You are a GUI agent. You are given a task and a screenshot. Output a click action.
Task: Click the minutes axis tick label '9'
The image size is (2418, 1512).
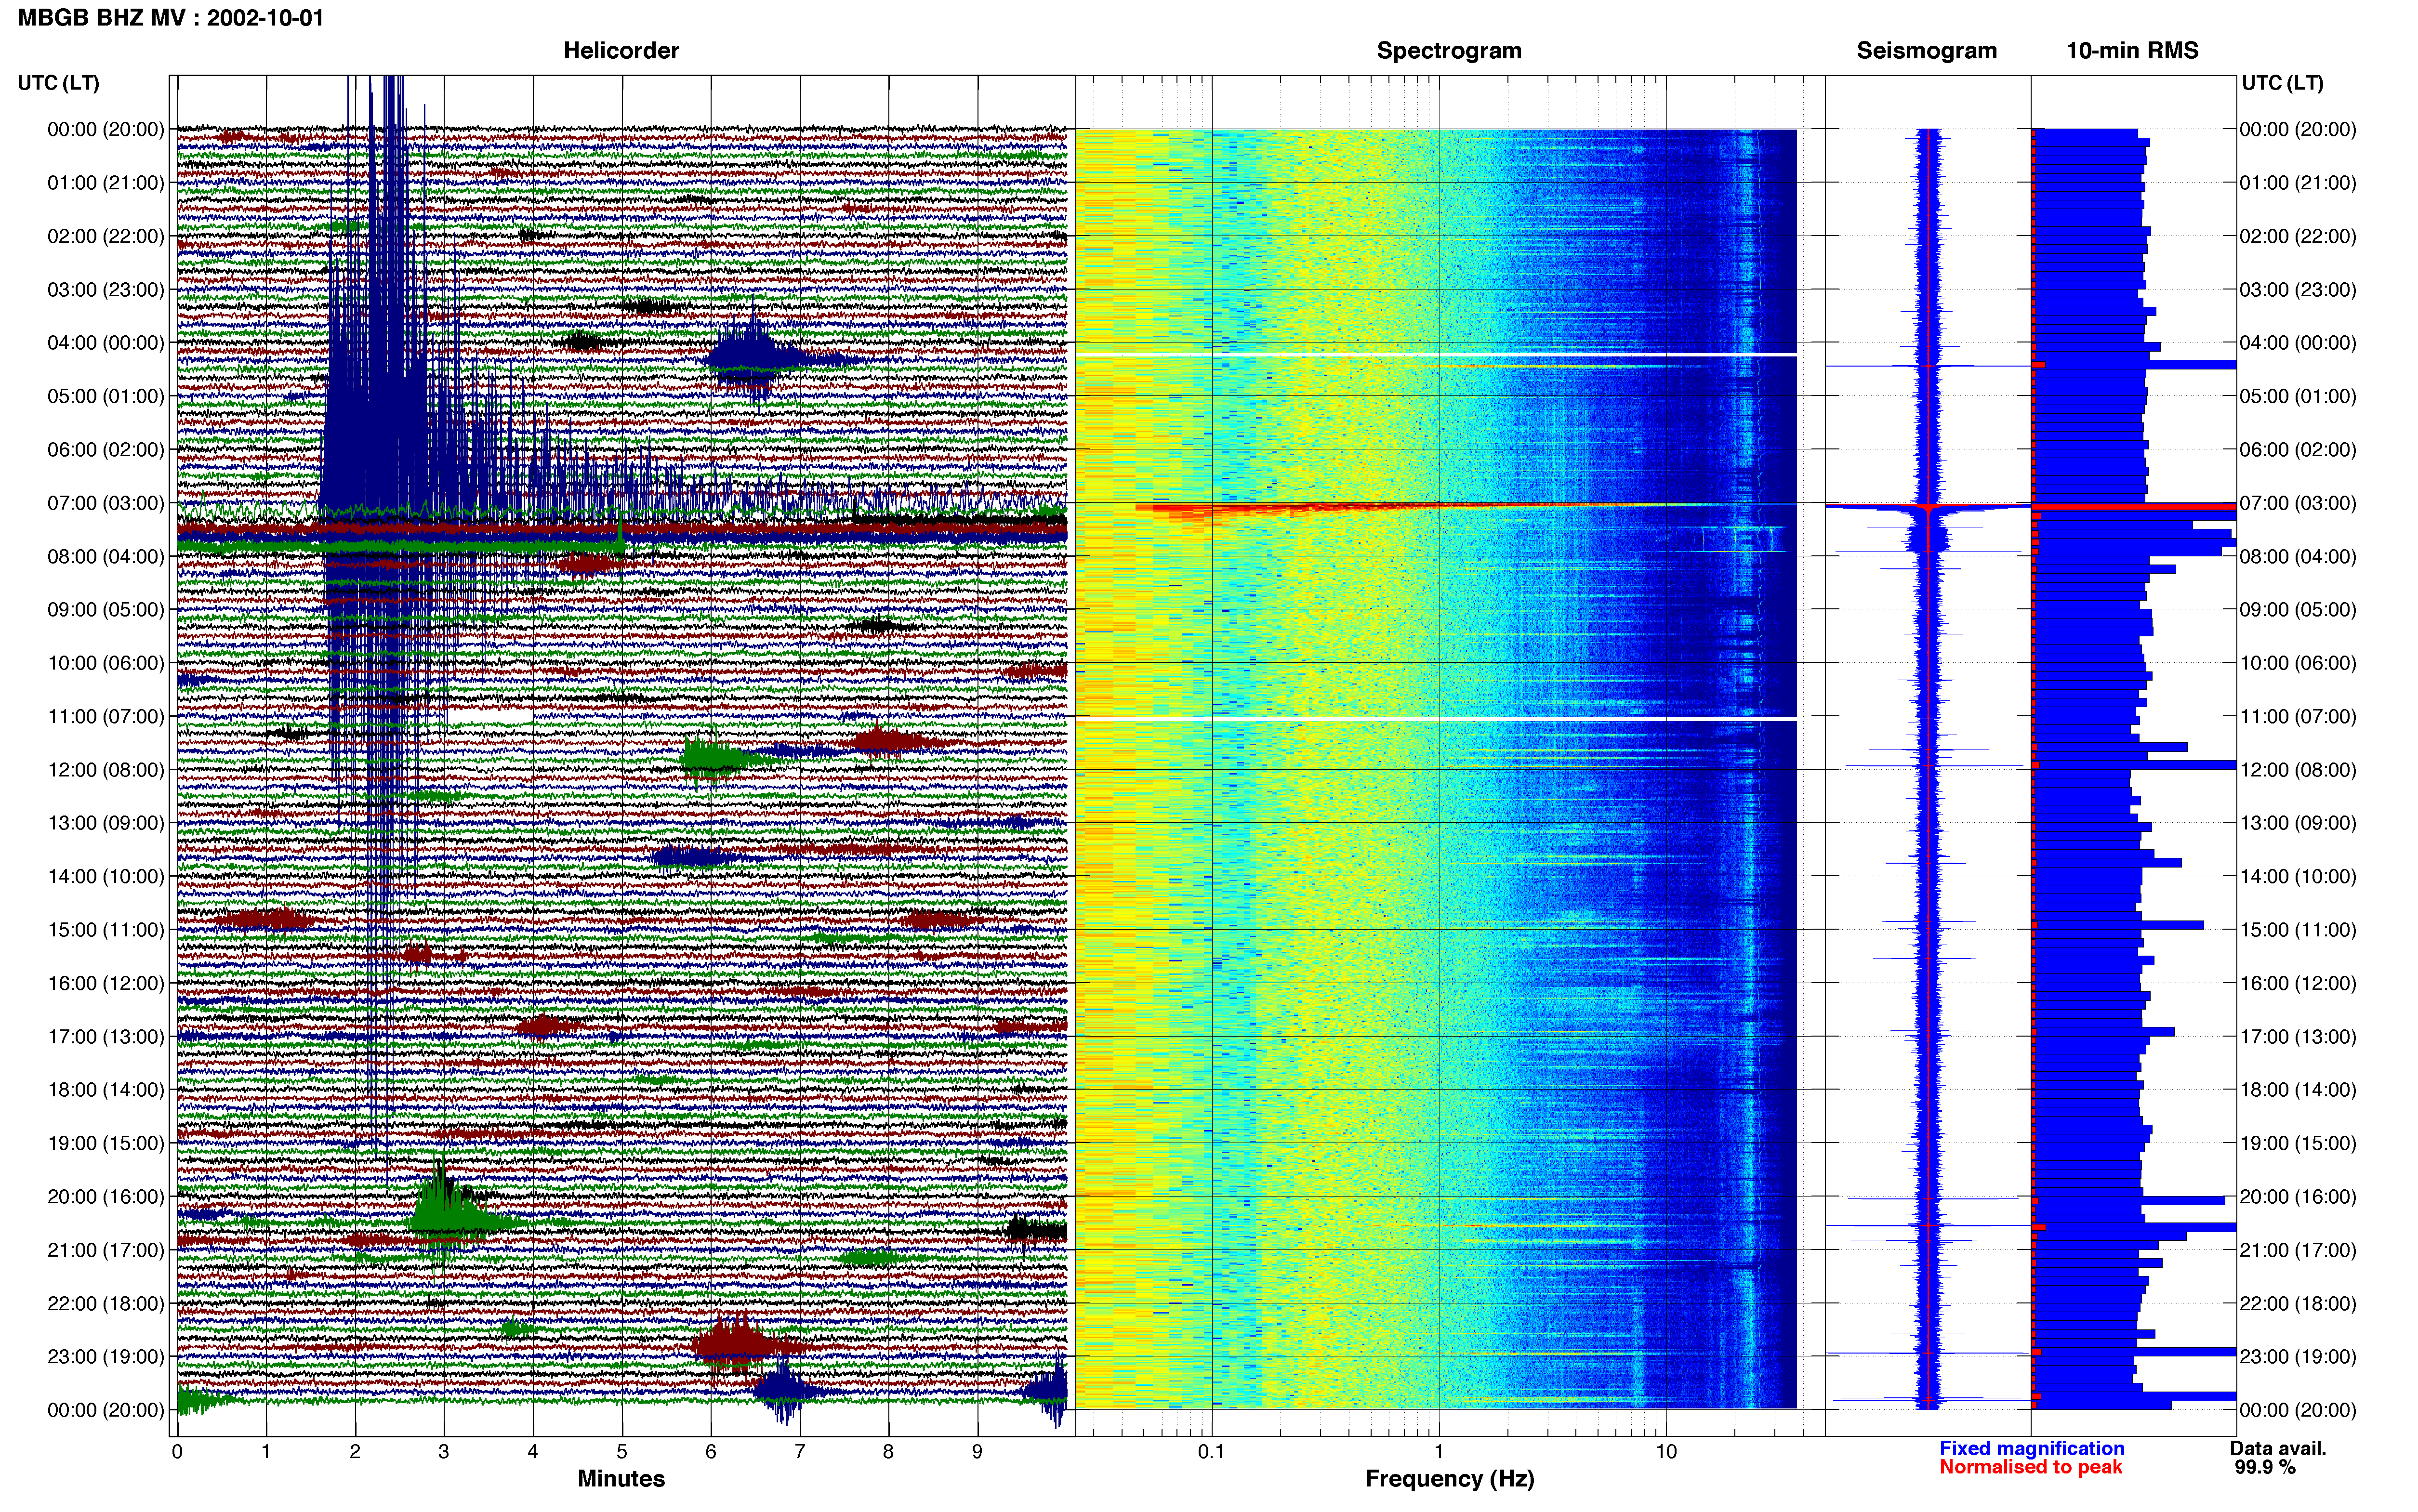[977, 1451]
